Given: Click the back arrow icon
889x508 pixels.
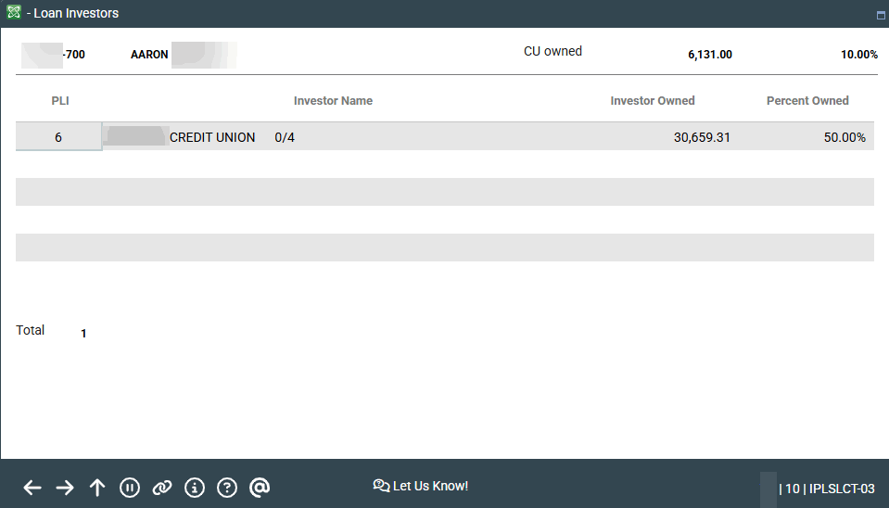Looking at the screenshot, I should pyautogui.click(x=32, y=488).
